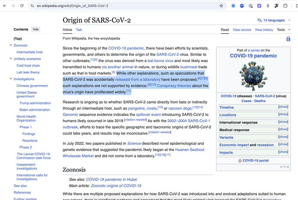
Task: Click the browser back arrow
Action: (5, 6)
